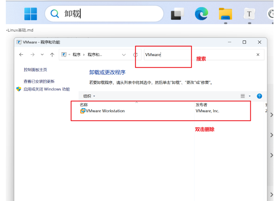
Task: Launch Microsoft Edge from the taskbar
Action: pyautogui.click(x=201, y=14)
